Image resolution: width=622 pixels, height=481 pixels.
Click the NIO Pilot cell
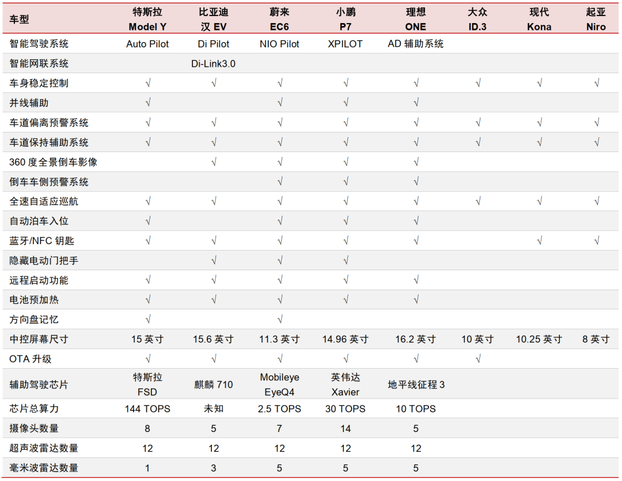tap(279, 44)
